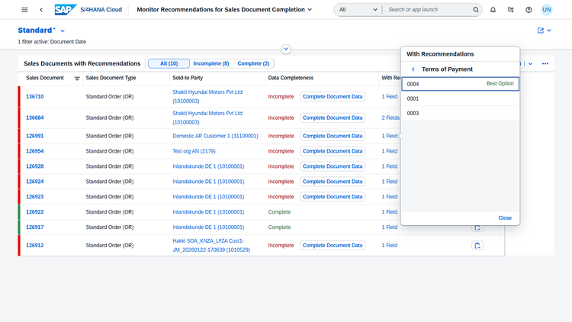Select payment term 0004 Best Option
This screenshot has height=322, width=572.
click(460, 84)
